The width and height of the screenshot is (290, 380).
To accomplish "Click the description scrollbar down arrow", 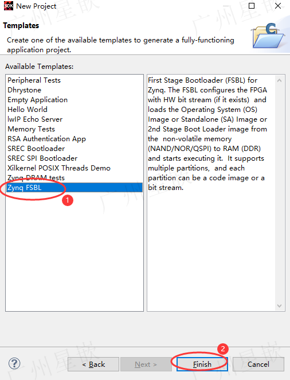I will coord(279,306).
